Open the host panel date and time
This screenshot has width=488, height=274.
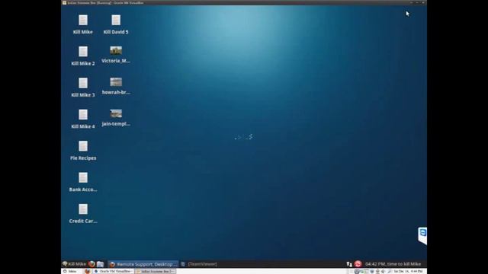click(408, 271)
